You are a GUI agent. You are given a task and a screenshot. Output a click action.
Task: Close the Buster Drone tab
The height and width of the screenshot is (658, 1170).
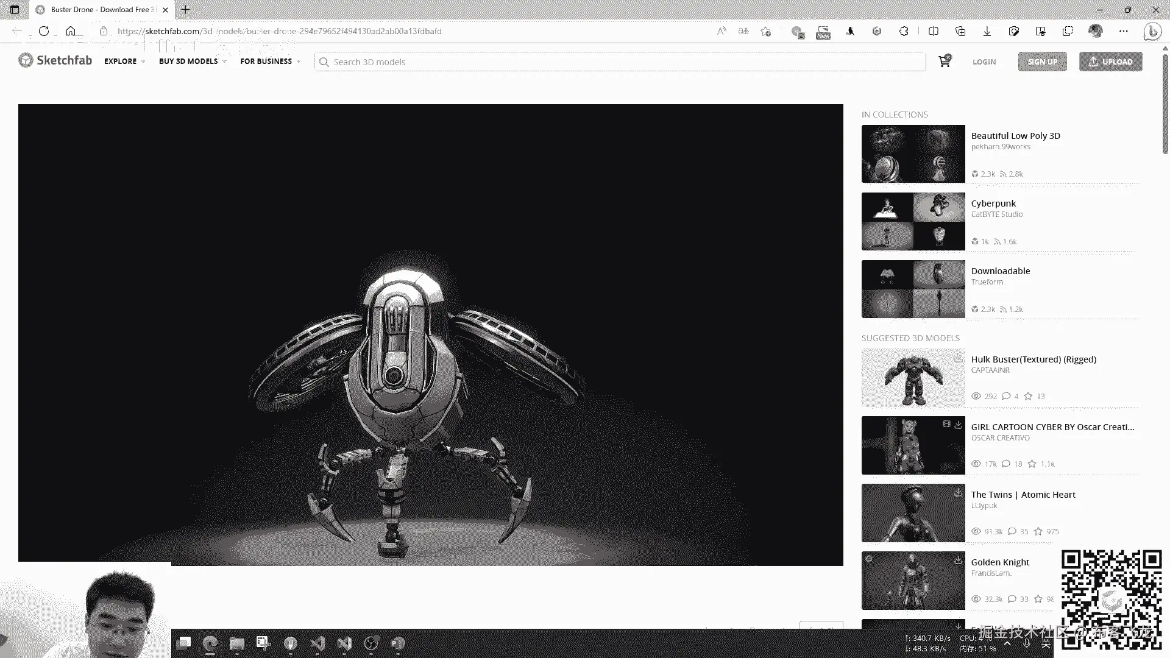click(x=165, y=10)
